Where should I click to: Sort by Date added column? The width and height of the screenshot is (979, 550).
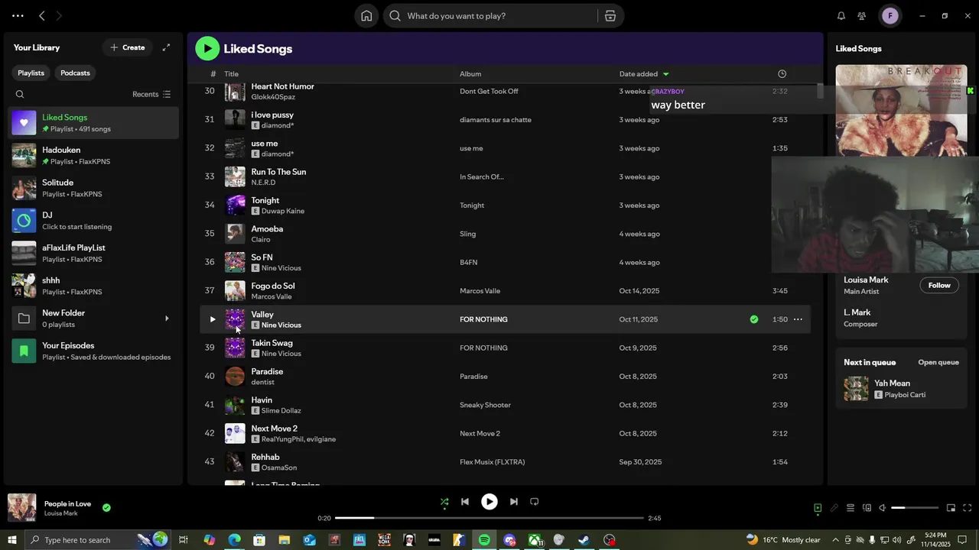(x=644, y=74)
